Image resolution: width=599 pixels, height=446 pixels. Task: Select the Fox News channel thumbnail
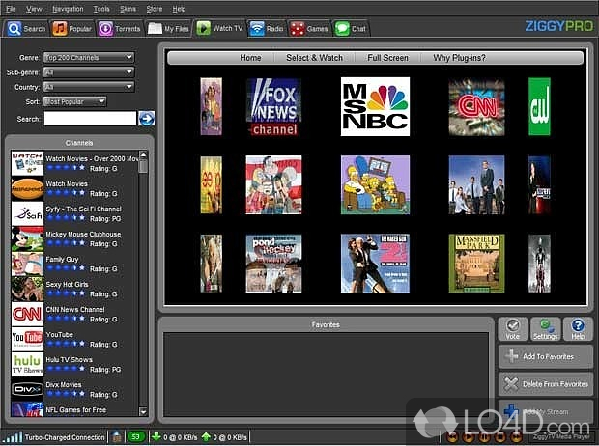pyautogui.click(x=273, y=107)
